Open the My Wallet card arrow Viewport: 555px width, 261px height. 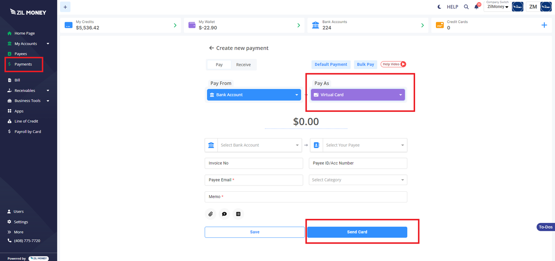[x=299, y=25]
